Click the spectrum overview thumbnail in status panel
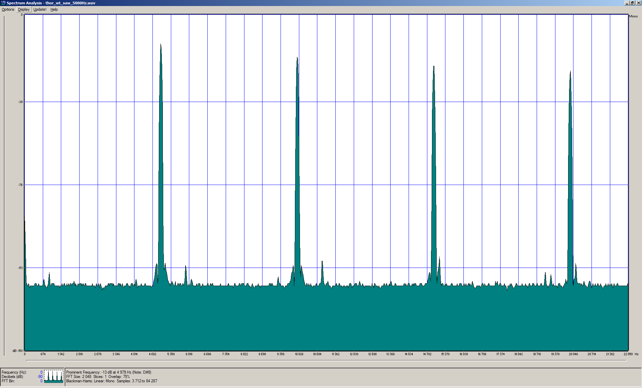 click(x=53, y=376)
